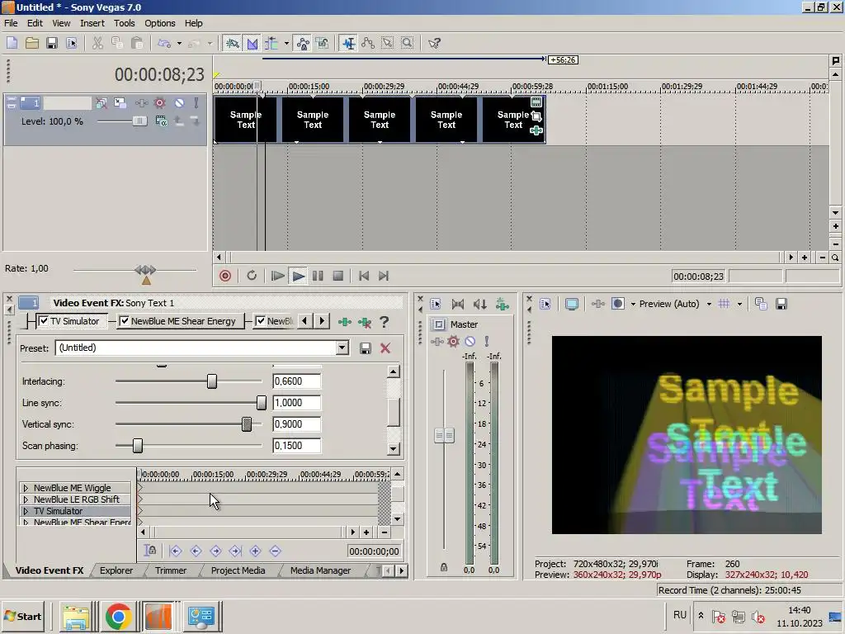Save preview snapshot to file
Viewport: 845px width, 634px height.
coord(781,304)
